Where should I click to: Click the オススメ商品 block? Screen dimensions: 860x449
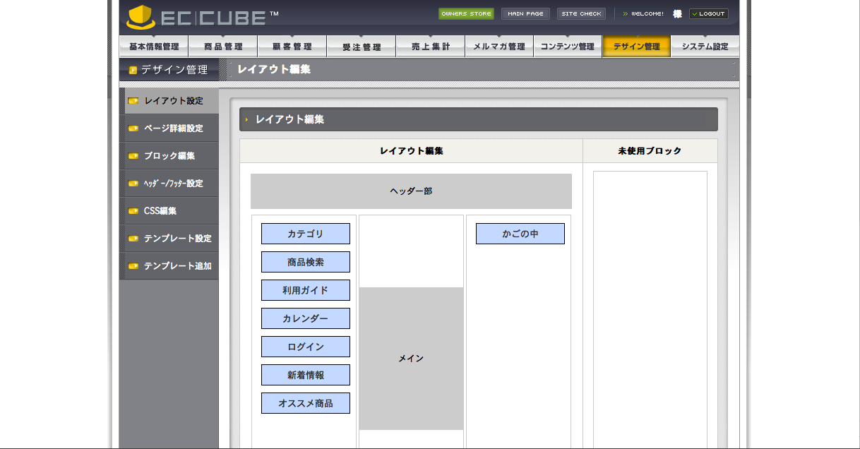pyautogui.click(x=306, y=403)
